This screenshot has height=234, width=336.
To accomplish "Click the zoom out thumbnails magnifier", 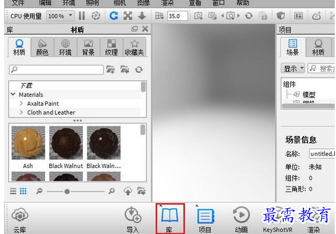I will point(39,191).
